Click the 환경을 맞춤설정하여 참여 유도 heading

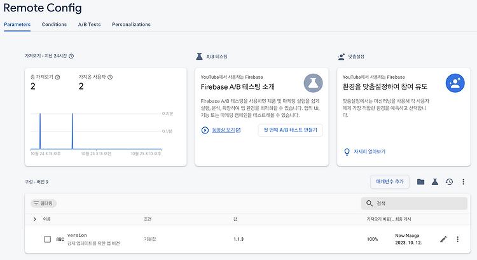click(x=385, y=87)
